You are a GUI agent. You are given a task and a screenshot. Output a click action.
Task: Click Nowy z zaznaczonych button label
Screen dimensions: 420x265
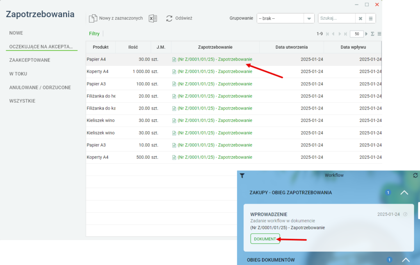(121, 18)
